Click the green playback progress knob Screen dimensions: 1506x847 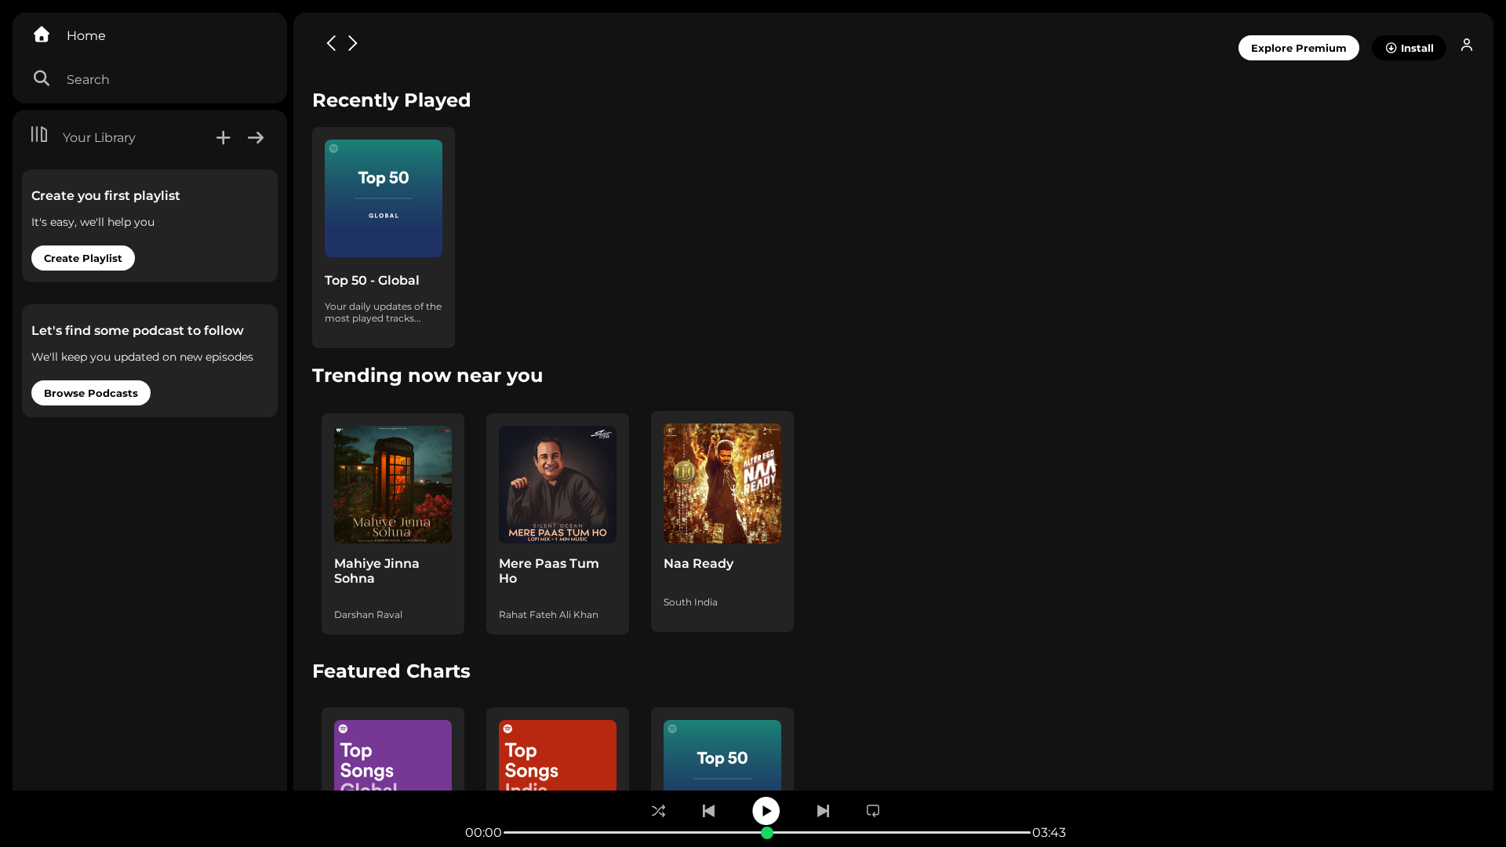(x=767, y=833)
